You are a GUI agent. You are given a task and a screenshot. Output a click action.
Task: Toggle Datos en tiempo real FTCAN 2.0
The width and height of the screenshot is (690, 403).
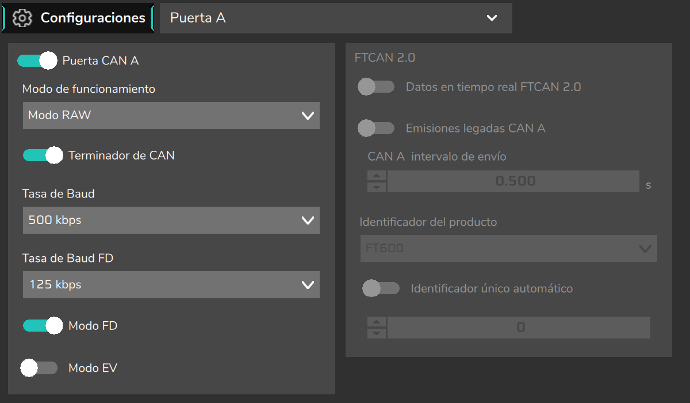tap(376, 87)
